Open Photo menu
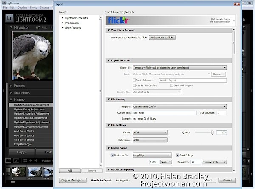The height and width of the screenshot is (189, 255). coord(34,8)
